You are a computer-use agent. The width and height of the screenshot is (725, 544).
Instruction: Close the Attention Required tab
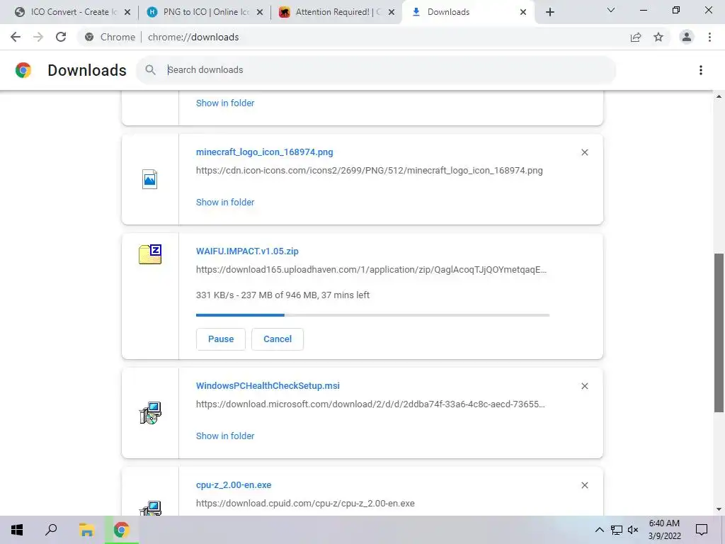392,12
